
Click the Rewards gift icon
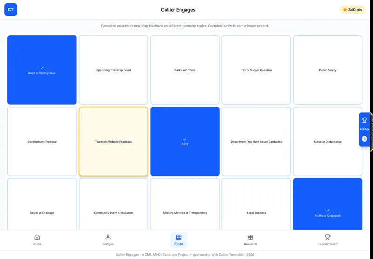[x=250, y=237]
